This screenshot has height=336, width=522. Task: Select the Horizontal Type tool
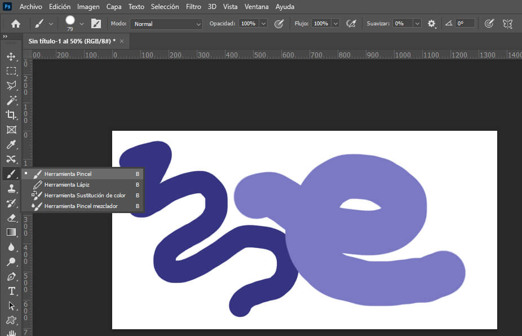(11, 291)
